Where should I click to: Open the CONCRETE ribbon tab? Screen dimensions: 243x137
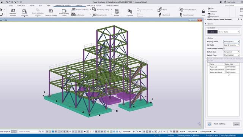[21, 6]
